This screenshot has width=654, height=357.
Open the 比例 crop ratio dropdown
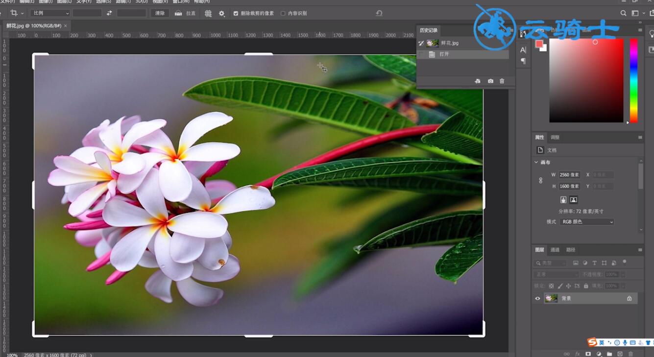tap(50, 13)
